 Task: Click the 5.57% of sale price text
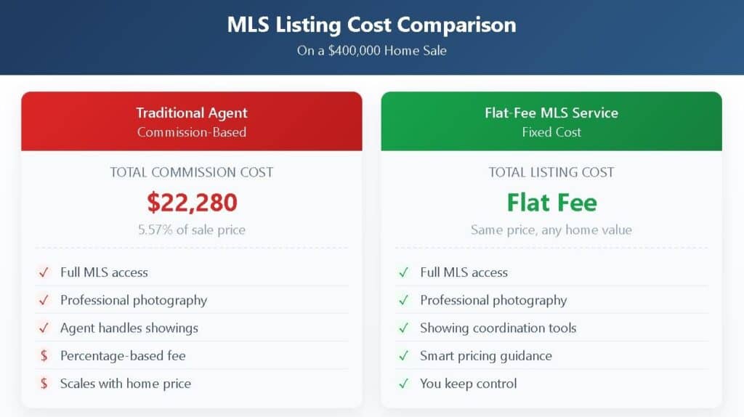pos(192,230)
